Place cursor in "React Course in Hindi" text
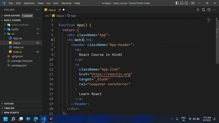 100,55
